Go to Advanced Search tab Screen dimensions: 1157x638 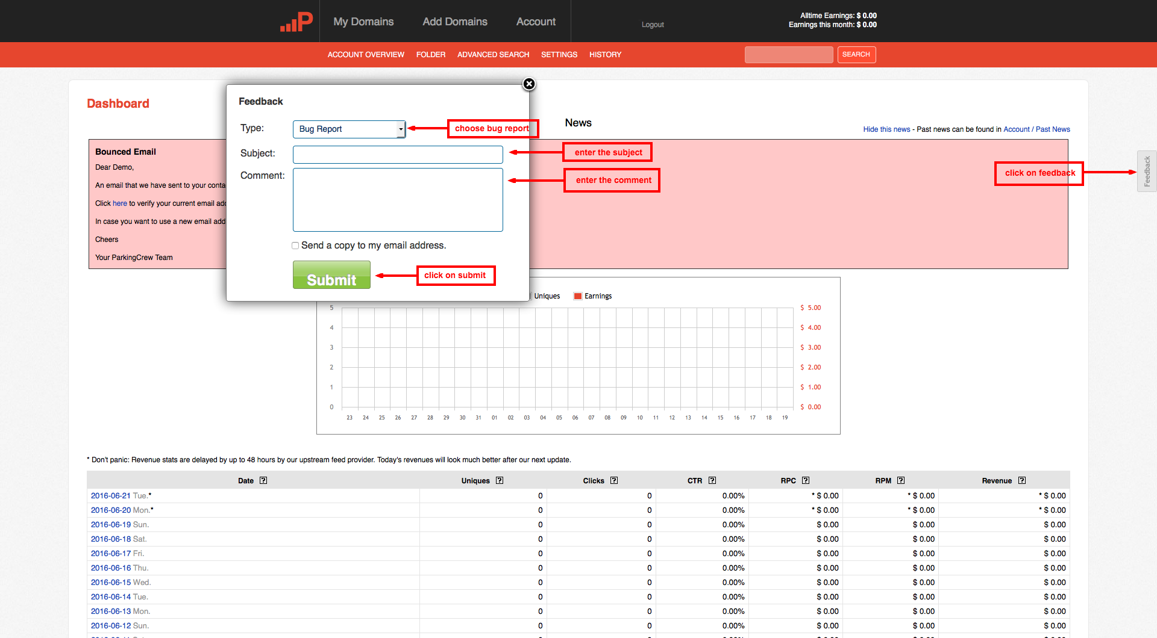coord(493,55)
